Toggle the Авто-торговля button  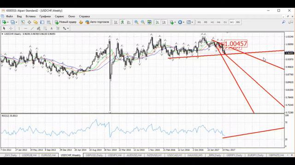click(97, 22)
